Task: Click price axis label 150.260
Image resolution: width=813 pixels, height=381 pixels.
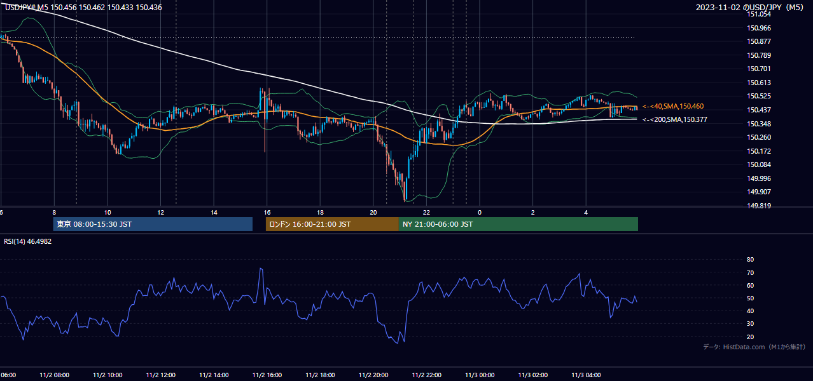Action: tap(759, 137)
